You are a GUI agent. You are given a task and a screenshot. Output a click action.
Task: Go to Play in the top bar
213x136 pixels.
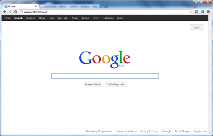51,18
